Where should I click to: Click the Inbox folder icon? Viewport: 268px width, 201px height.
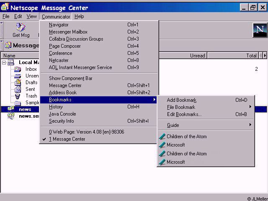18,69
